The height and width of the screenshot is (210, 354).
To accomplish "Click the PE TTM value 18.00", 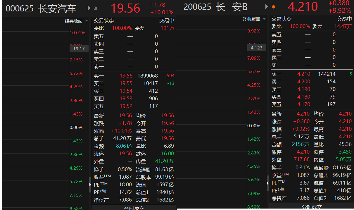I will [x=125, y=185].
